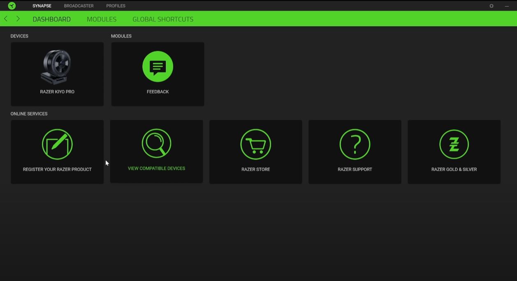Click Register Your Razer Product text
This screenshot has height=281, width=517.
tap(57, 170)
